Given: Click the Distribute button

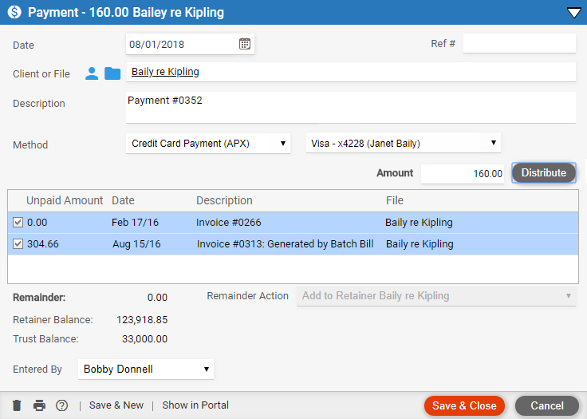Looking at the screenshot, I should (543, 173).
